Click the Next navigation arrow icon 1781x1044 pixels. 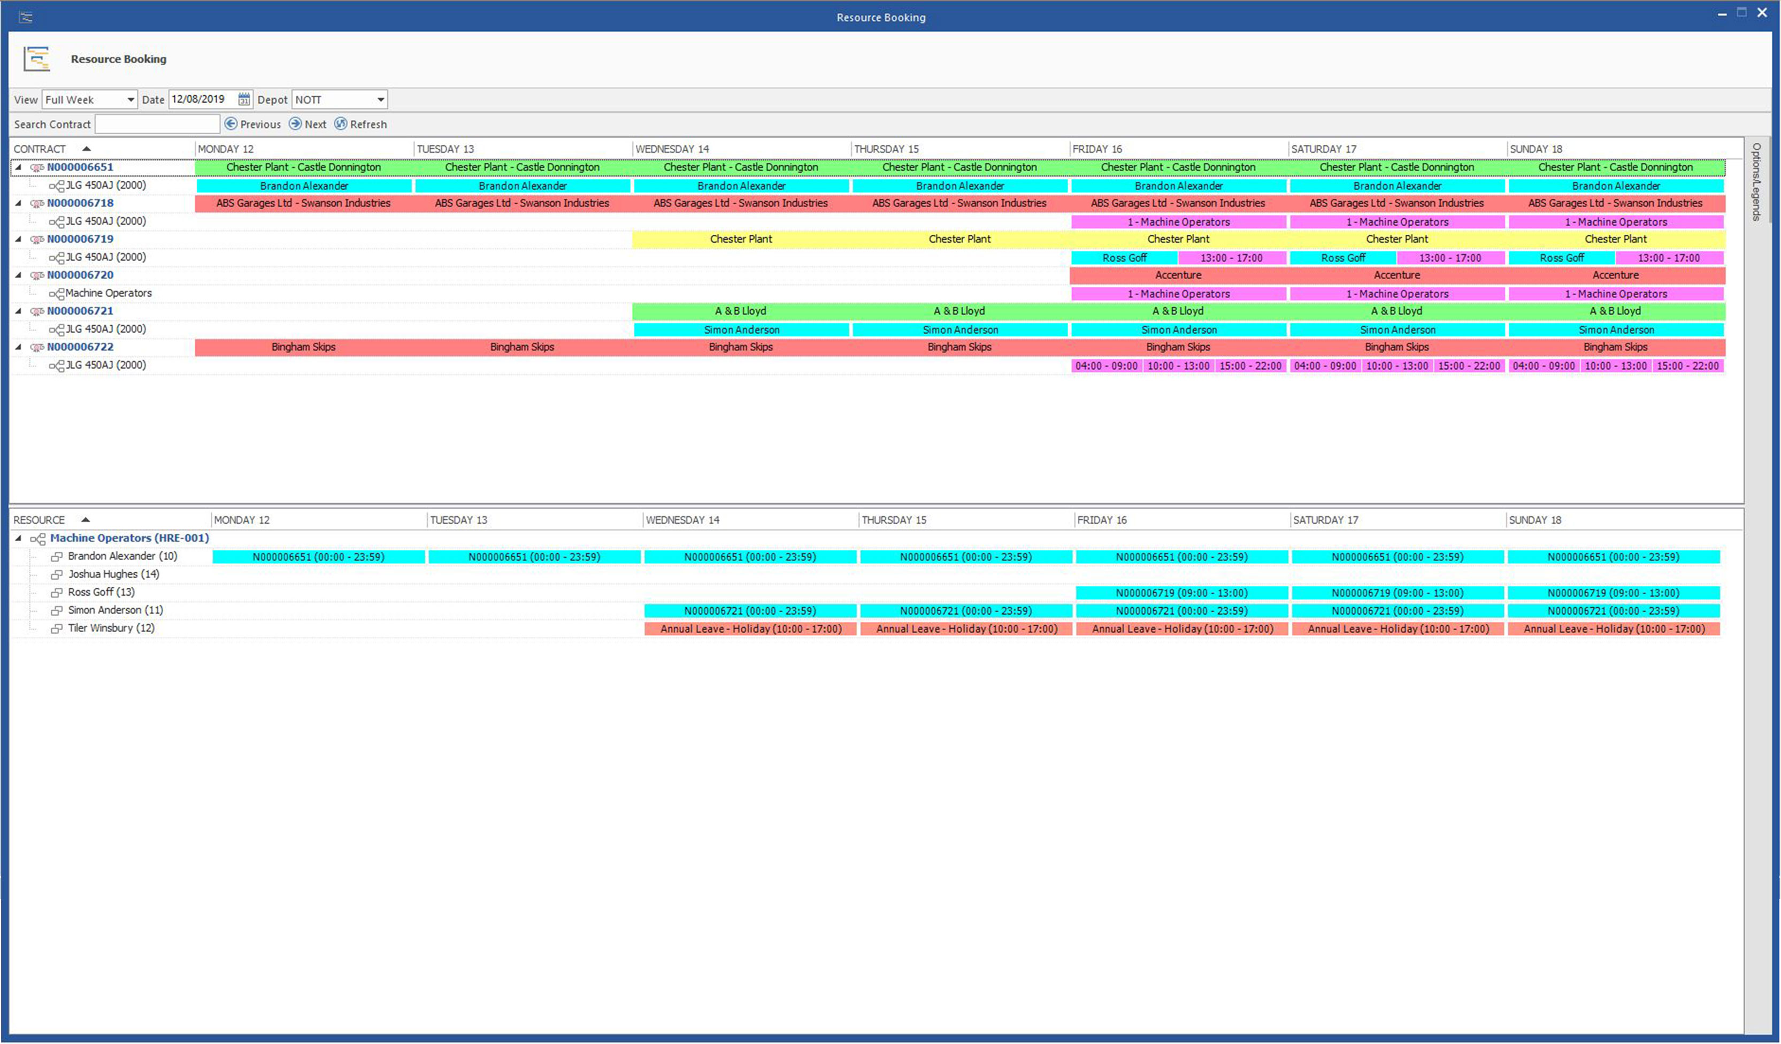pos(296,124)
